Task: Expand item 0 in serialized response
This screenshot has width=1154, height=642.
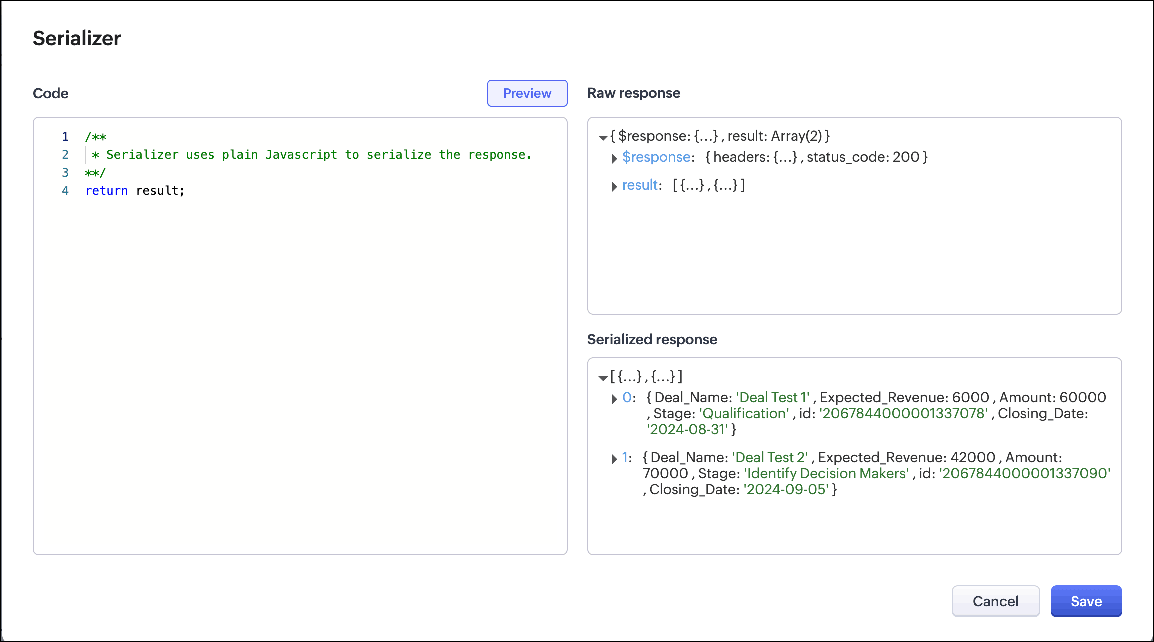Action: (x=614, y=399)
